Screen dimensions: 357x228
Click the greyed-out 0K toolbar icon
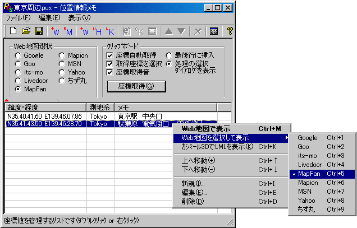pos(139,31)
